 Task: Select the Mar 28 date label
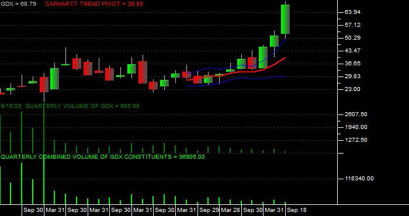[231, 210]
